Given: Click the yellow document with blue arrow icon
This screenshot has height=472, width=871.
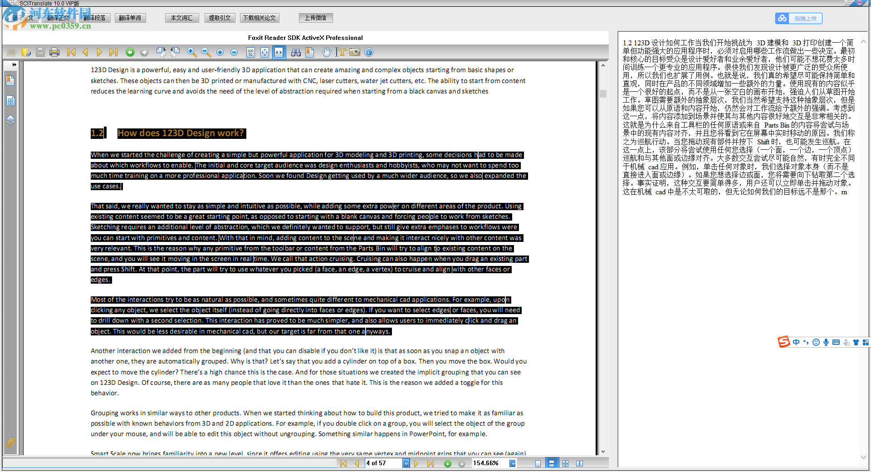Looking at the screenshot, I should pos(26,53).
